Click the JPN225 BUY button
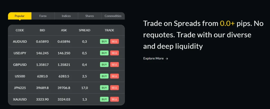The width and height of the screenshot is (270, 109). [x=104, y=88]
